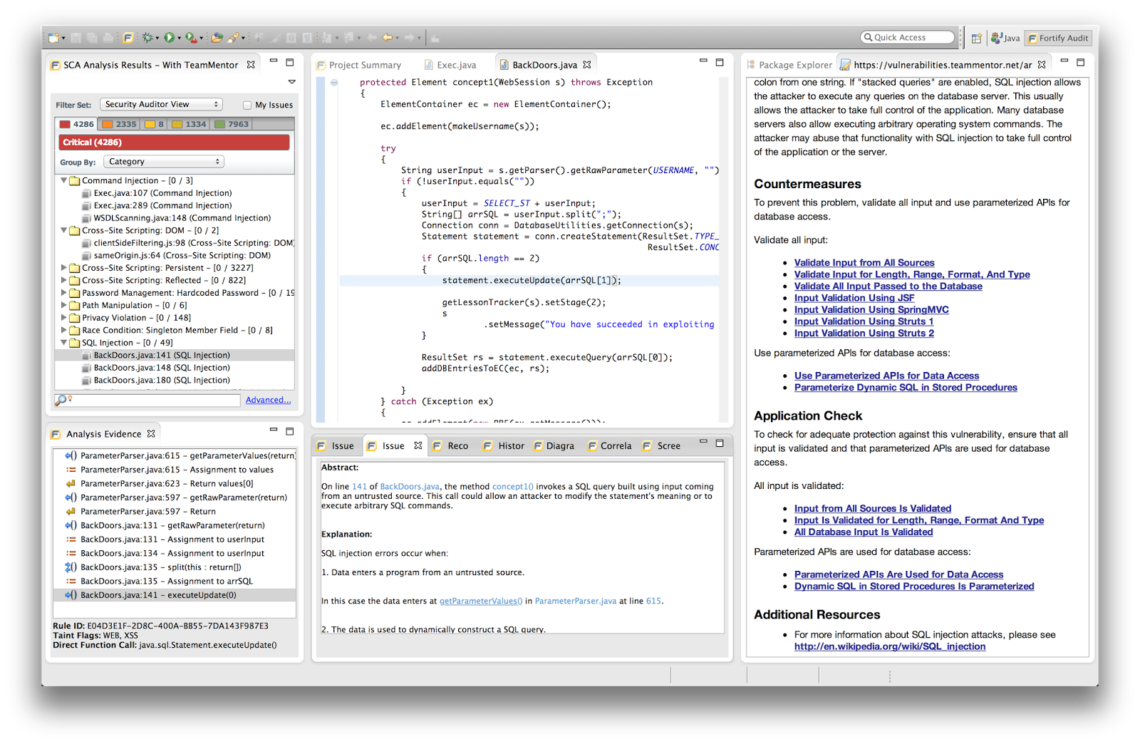This screenshot has width=1140, height=744.
Task: Select the yellow 8 severity tab
Action: point(155,124)
